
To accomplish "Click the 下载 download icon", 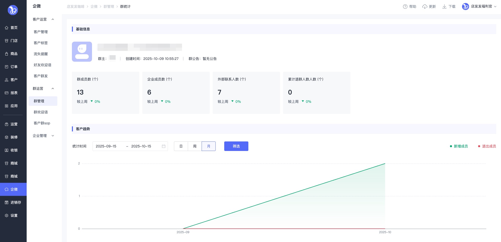I will point(444,7).
